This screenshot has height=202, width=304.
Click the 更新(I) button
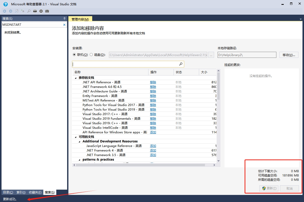[x=269, y=188]
